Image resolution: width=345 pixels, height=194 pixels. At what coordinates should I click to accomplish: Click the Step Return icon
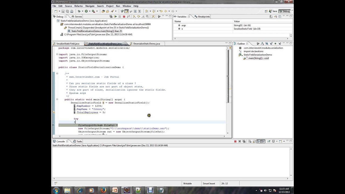[143, 16]
